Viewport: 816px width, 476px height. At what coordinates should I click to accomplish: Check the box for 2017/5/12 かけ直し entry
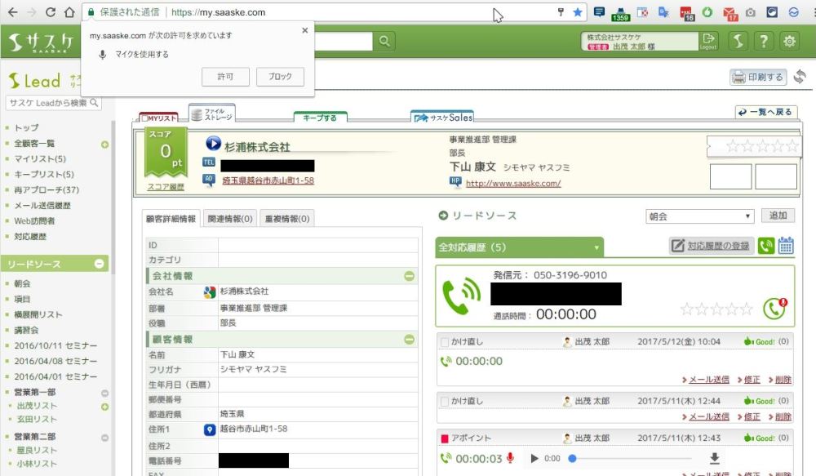445,343
